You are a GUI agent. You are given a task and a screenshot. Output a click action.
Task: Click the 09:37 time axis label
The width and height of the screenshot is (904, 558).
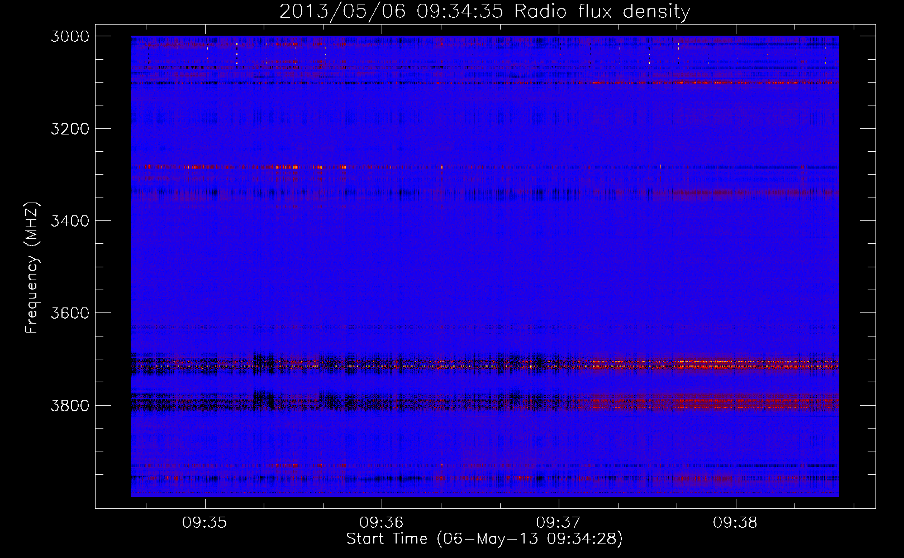tap(558, 523)
